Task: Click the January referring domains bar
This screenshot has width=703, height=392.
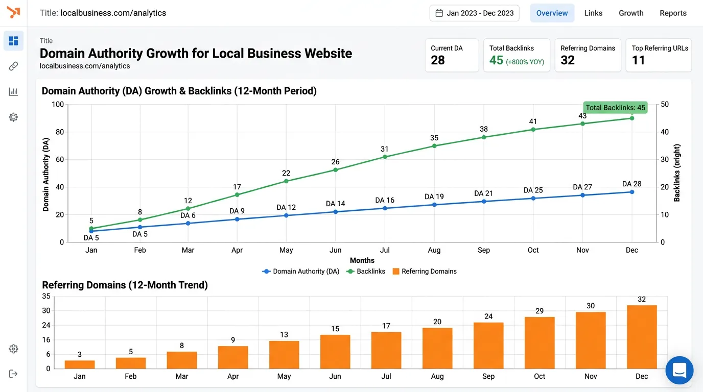Action: 80,364
